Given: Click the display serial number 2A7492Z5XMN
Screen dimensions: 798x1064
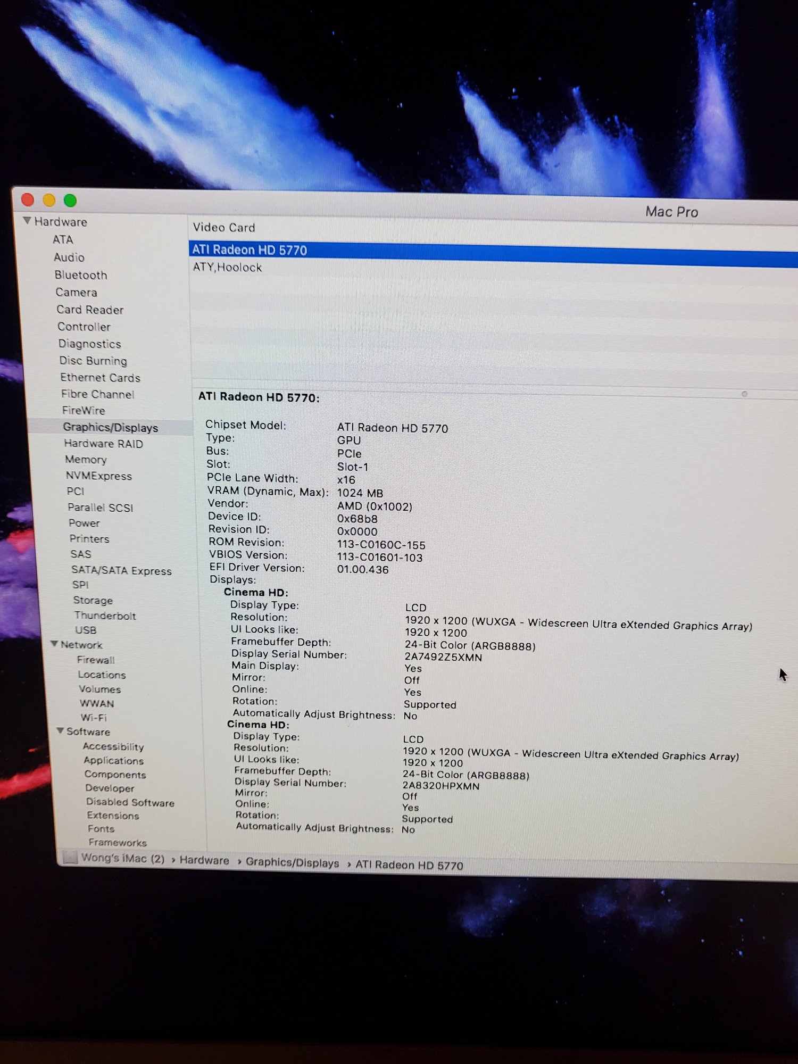Looking at the screenshot, I should point(443,657).
